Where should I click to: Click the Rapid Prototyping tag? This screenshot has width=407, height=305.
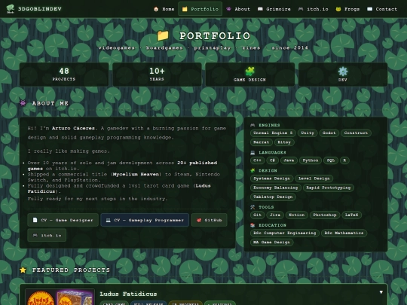coord(329,188)
